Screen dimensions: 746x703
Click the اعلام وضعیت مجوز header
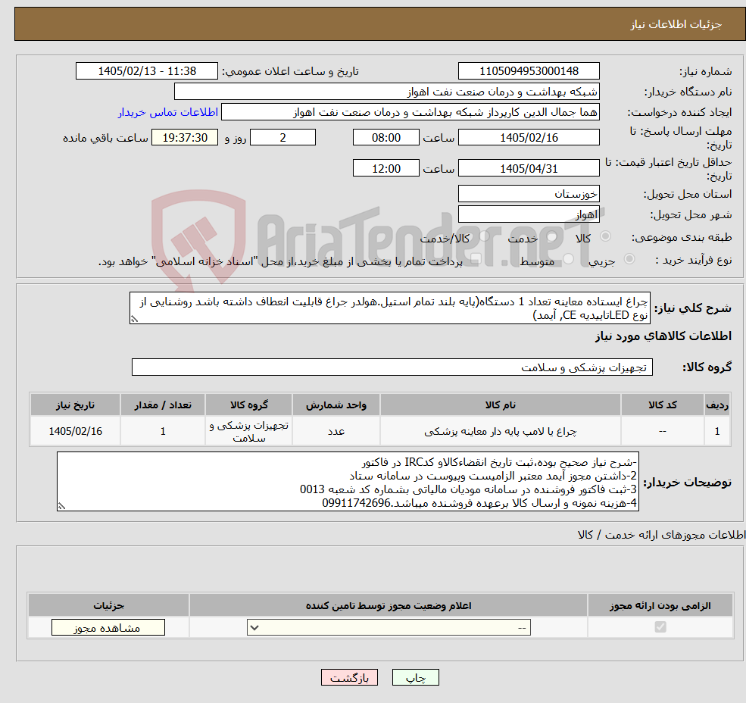click(x=389, y=605)
